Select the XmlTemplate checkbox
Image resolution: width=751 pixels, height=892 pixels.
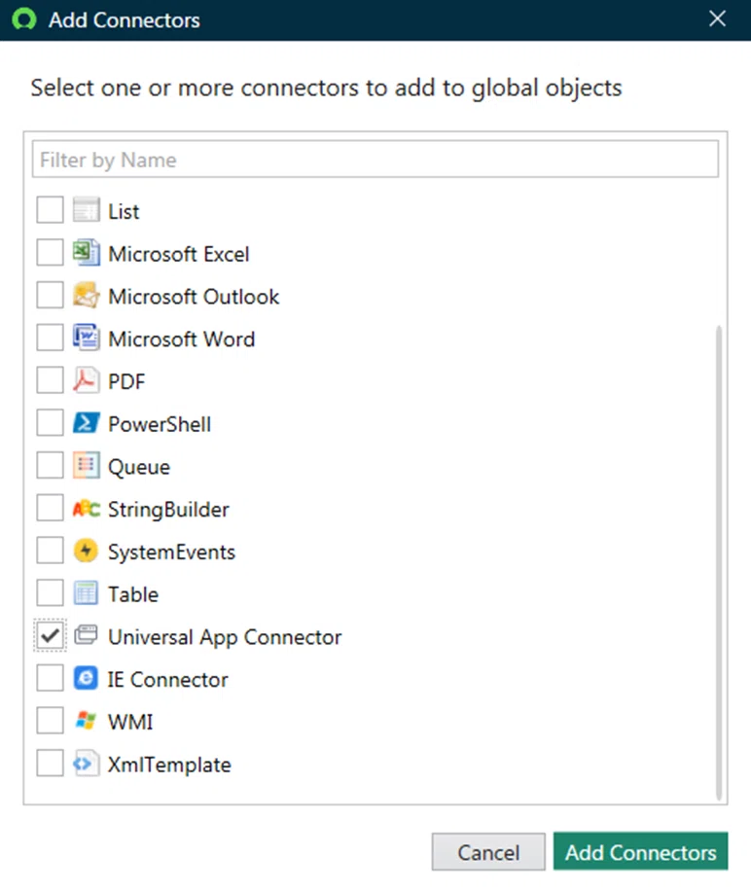click(50, 764)
